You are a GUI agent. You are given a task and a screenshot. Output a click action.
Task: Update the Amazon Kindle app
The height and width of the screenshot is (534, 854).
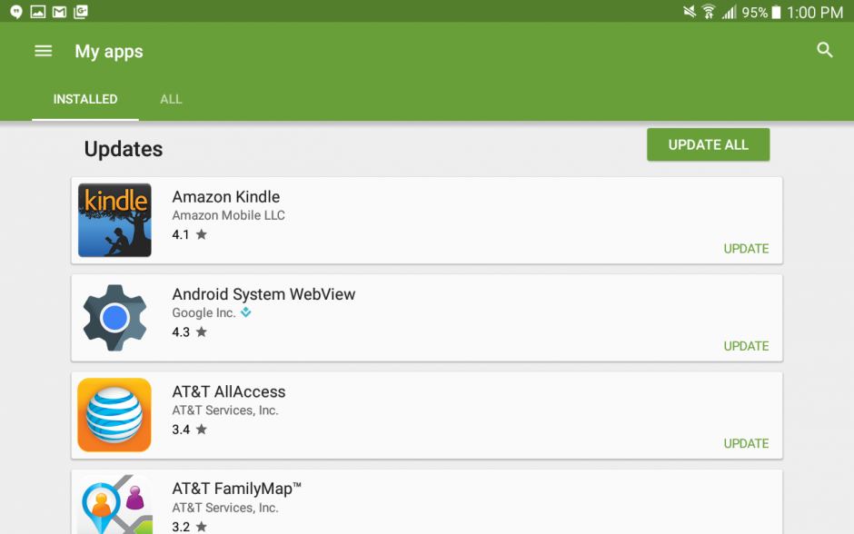pyautogui.click(x=746, y=248)
